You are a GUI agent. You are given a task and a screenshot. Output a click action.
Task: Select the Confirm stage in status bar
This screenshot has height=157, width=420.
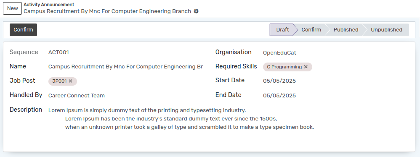[311, 30]
